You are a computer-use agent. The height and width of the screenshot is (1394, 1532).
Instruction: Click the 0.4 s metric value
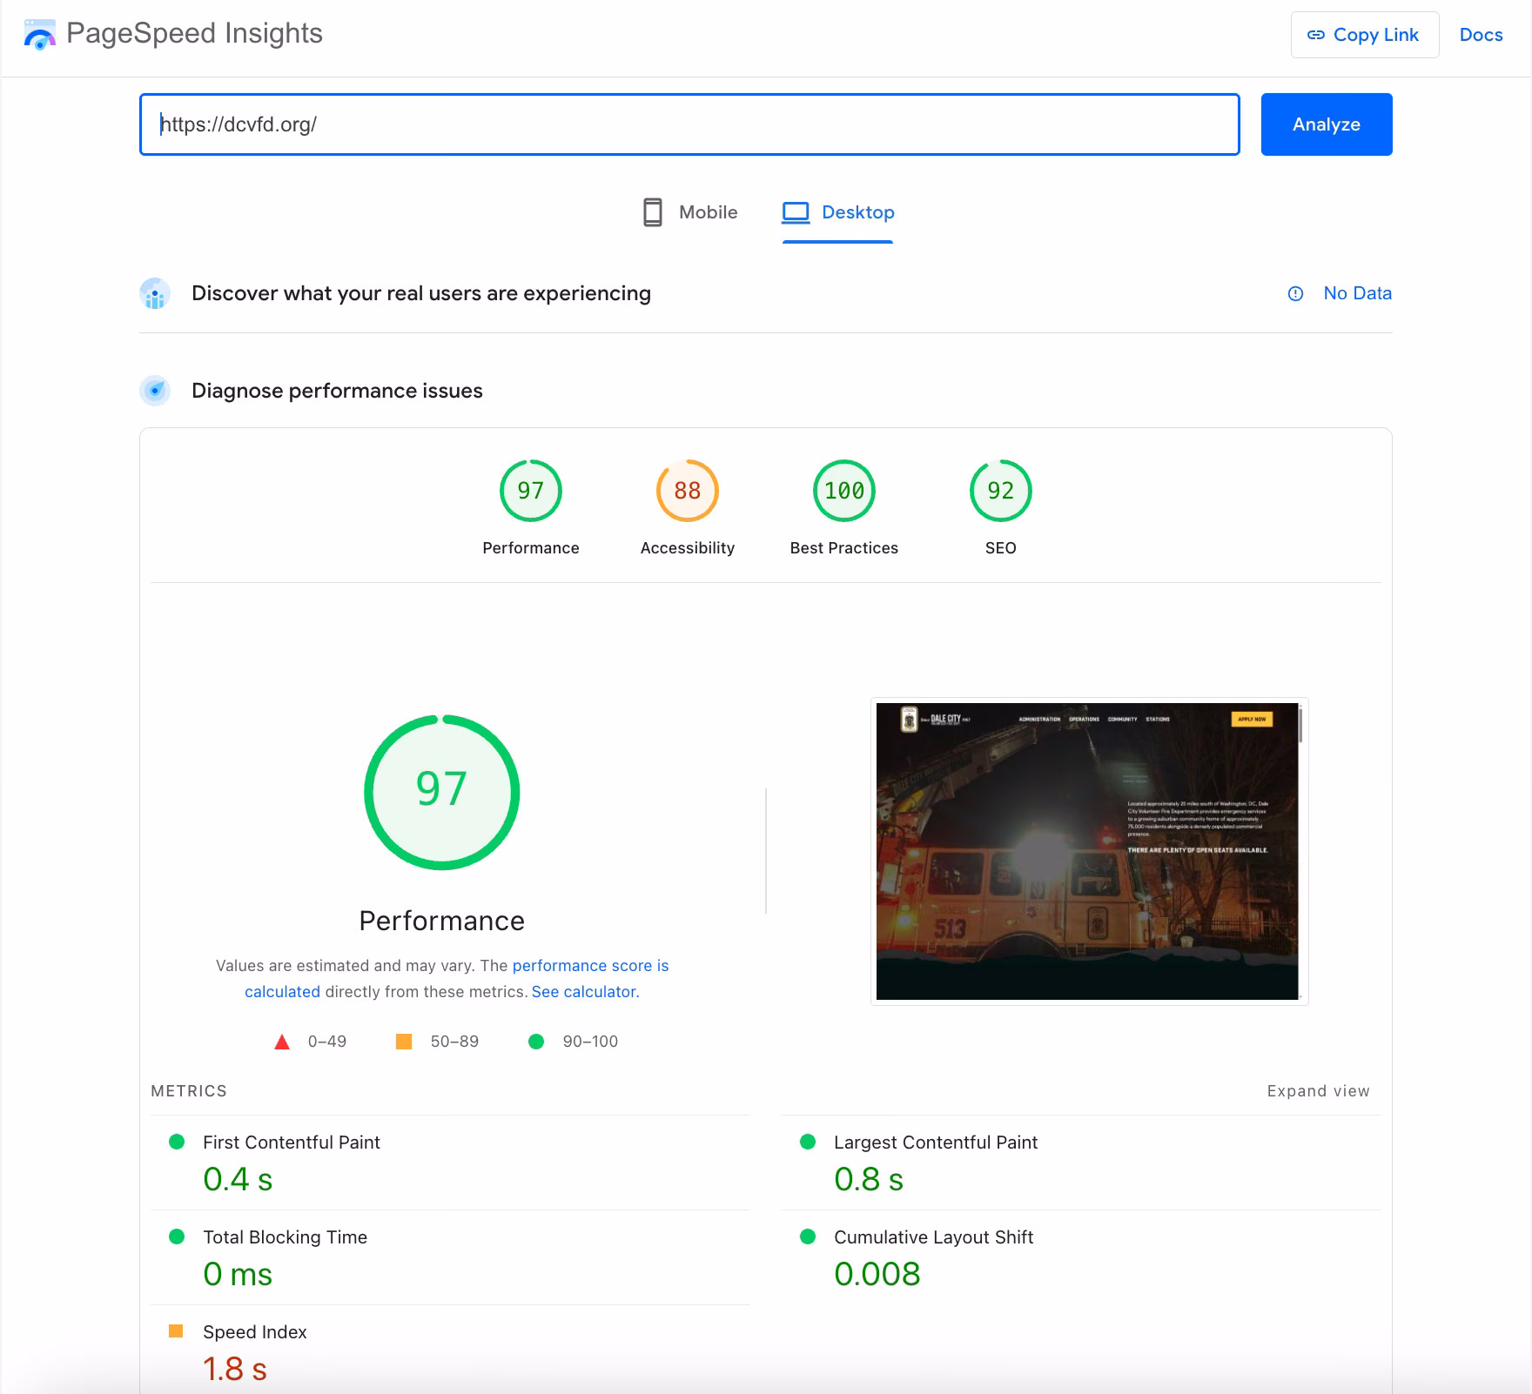[238, 1179]
